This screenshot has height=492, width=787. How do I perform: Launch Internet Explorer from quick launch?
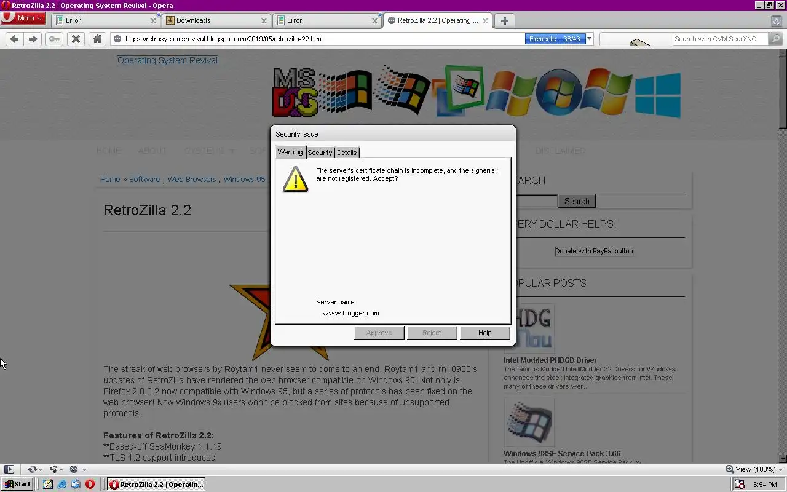[x=62, y=485]
